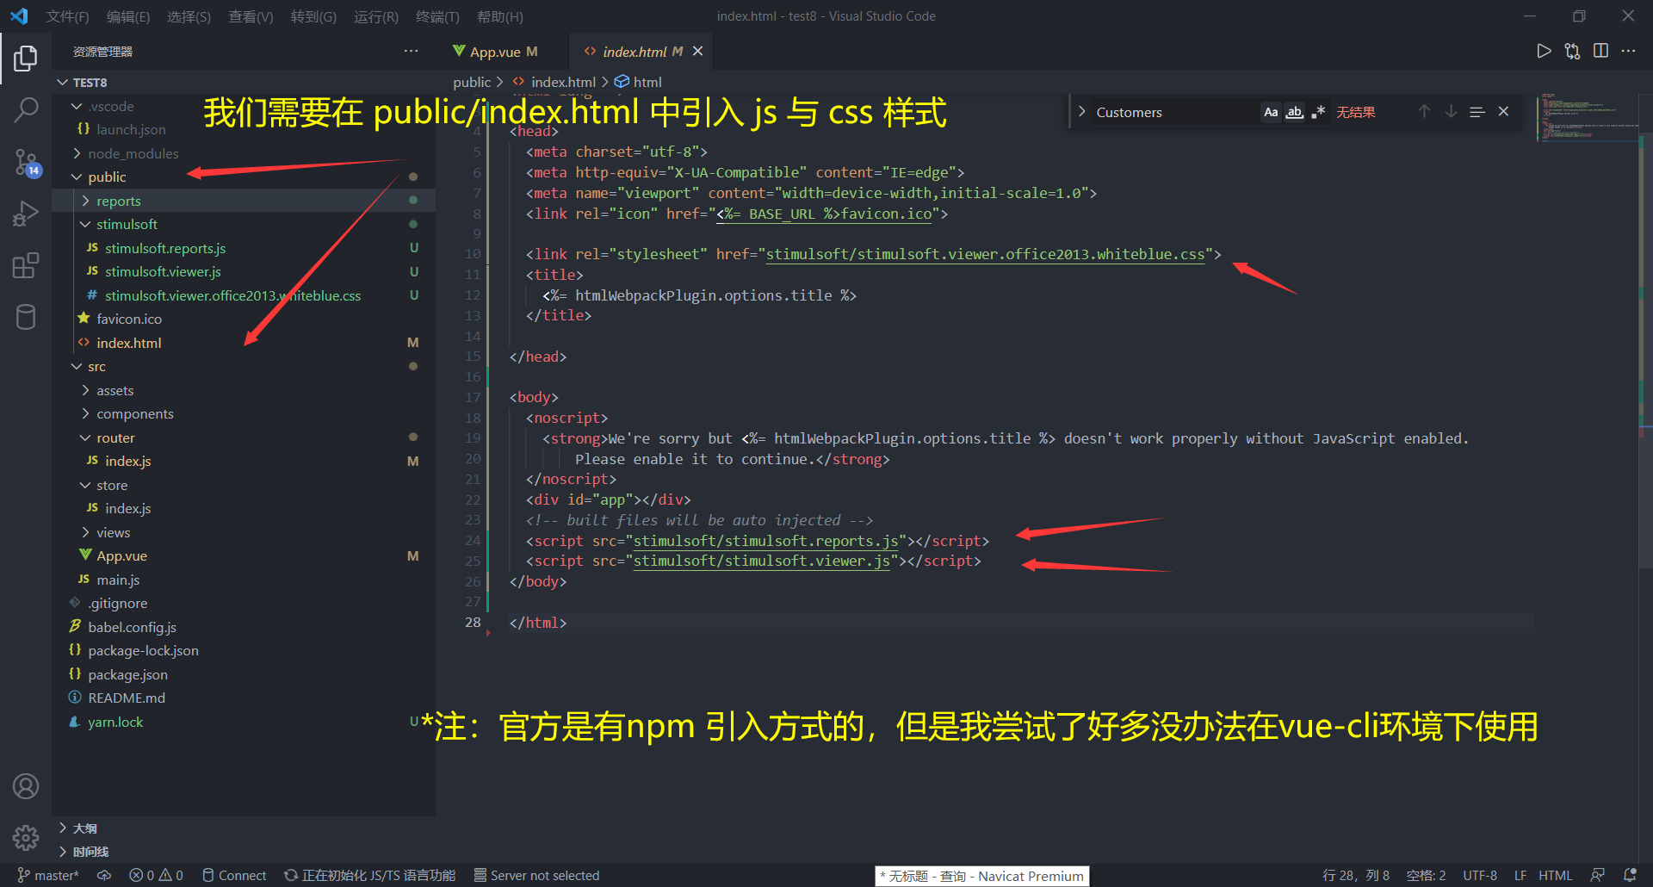
Task: Run the current file with the play icon
Action: [x=1544, y=51]
